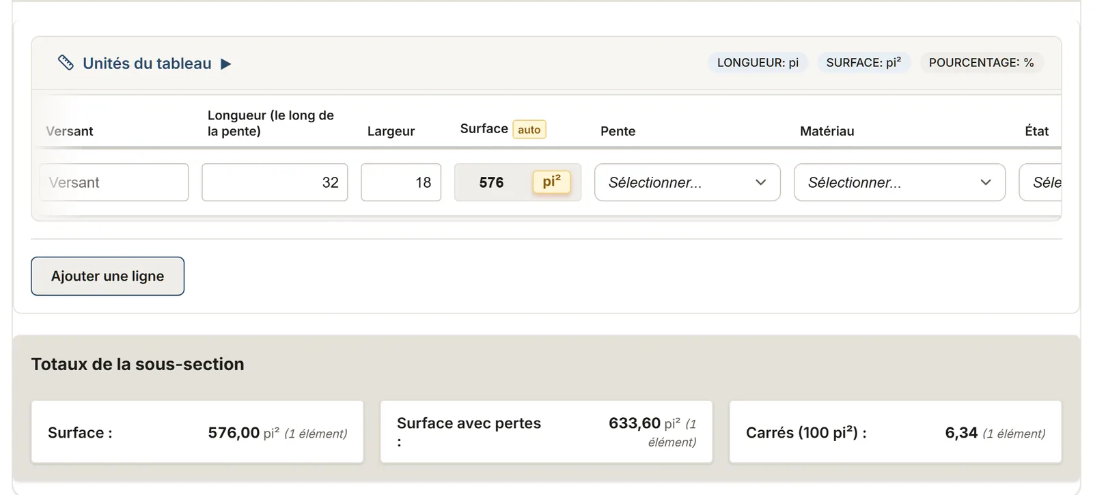Click the Carrés (100 pi²) label
Image resolution: width=1093 pixels, height=495 pixels.
click(806, 432)
